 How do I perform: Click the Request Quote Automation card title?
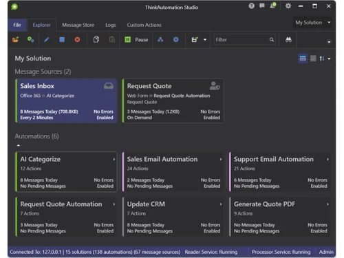click(x=61, y=204)
